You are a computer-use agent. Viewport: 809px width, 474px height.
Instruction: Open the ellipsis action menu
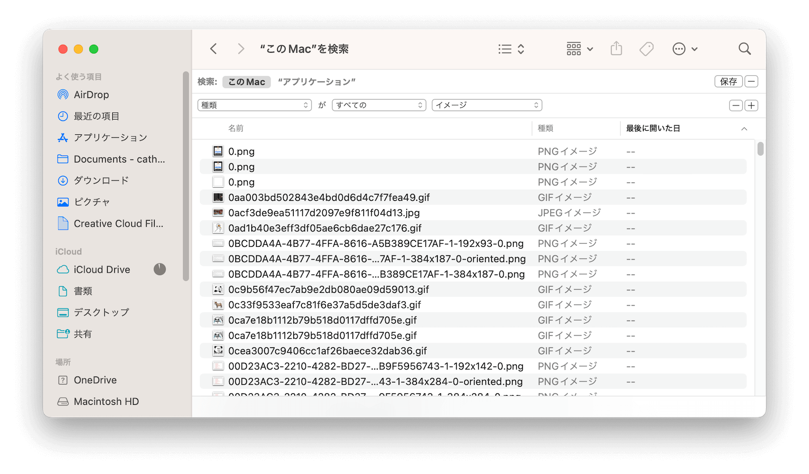click(685, 49)
